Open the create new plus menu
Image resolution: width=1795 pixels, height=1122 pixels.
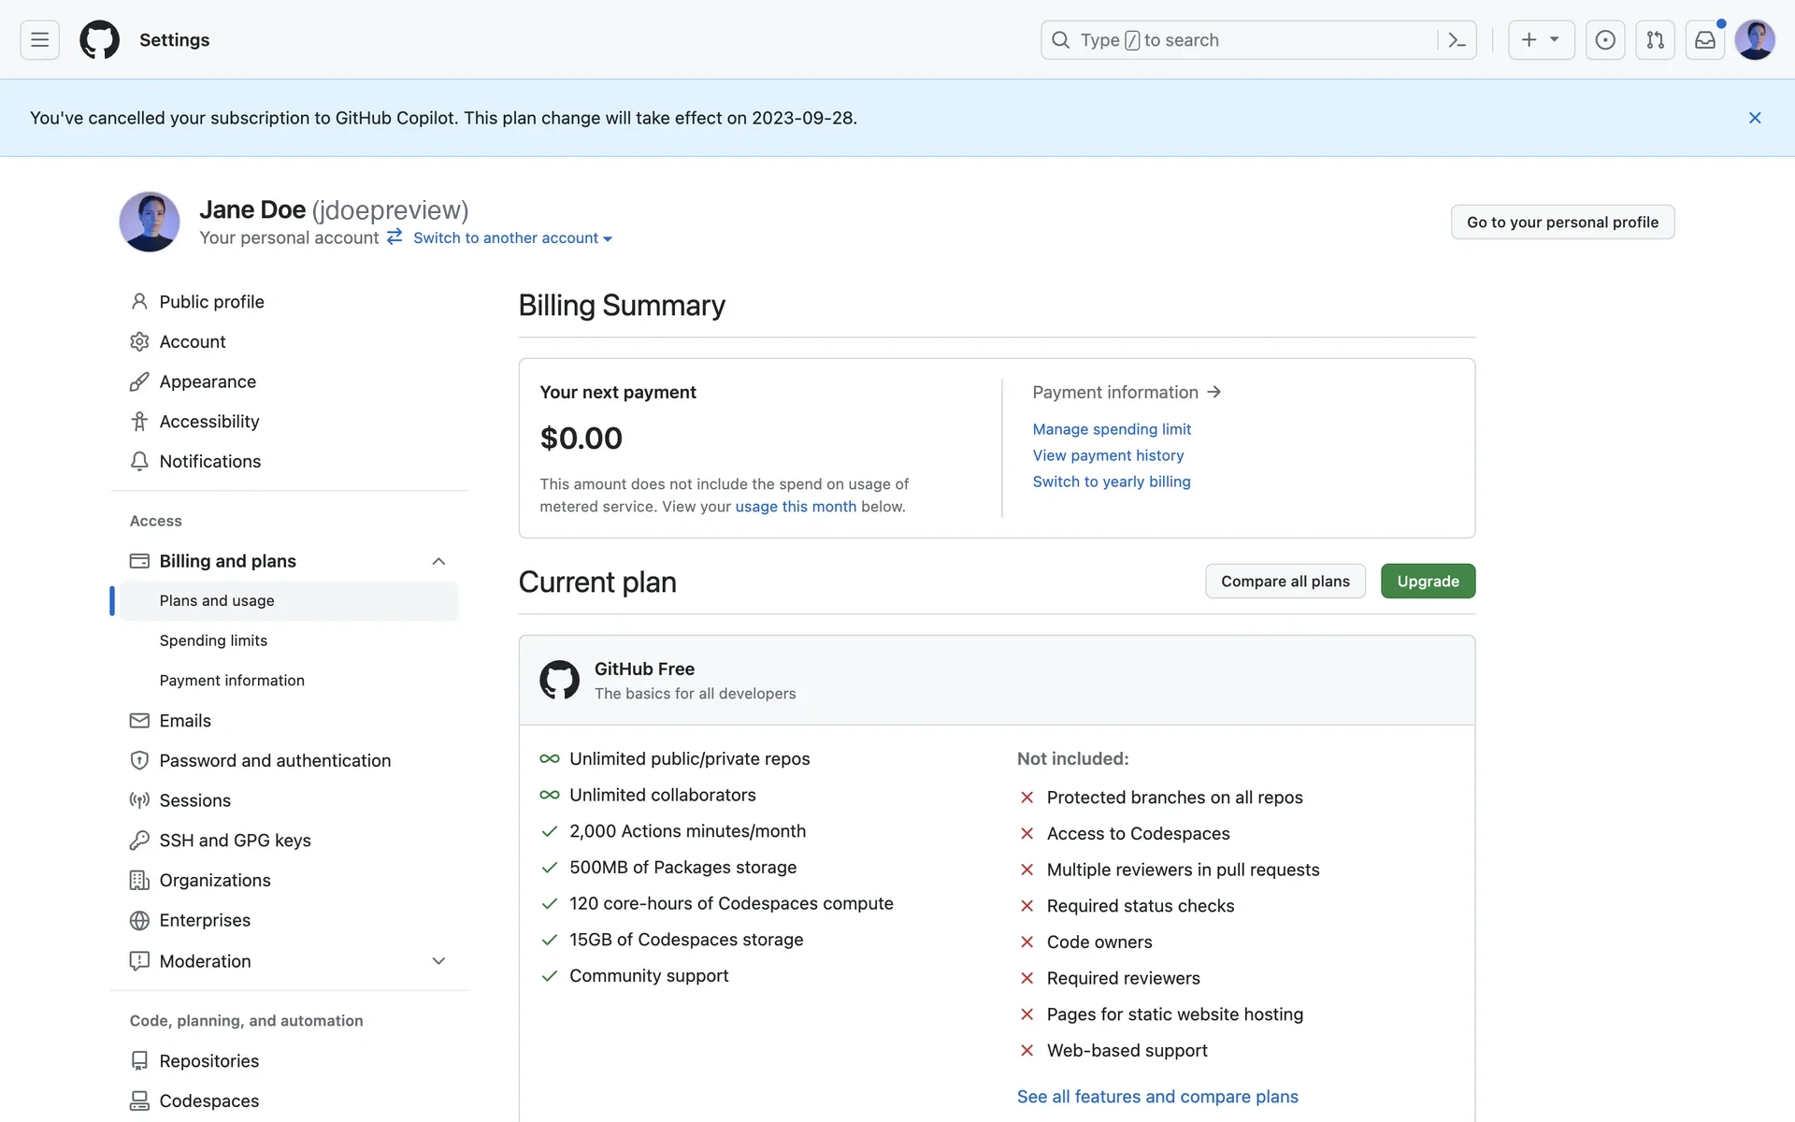1541,40
